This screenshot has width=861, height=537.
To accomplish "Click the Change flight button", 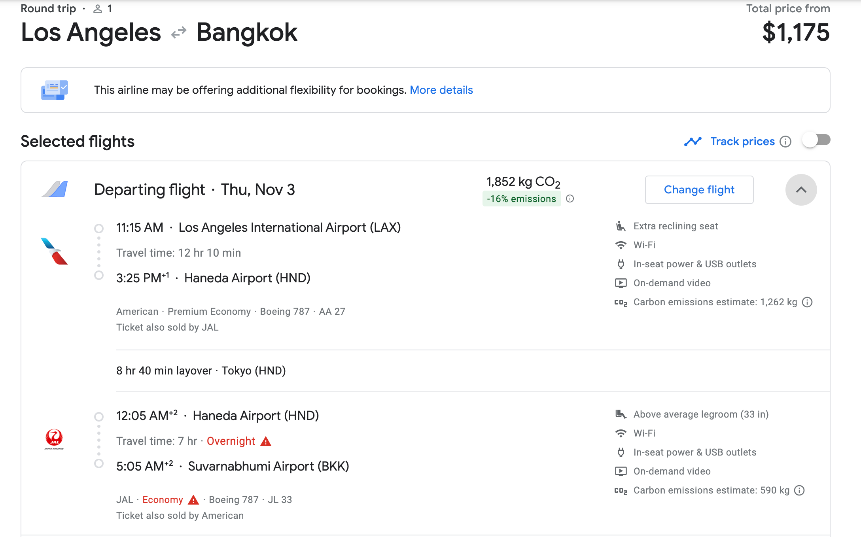I will (x=699, y=190).
